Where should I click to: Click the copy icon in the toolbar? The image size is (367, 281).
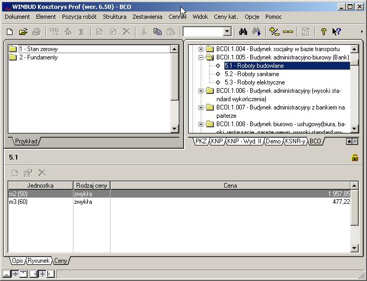pos(157,32)
